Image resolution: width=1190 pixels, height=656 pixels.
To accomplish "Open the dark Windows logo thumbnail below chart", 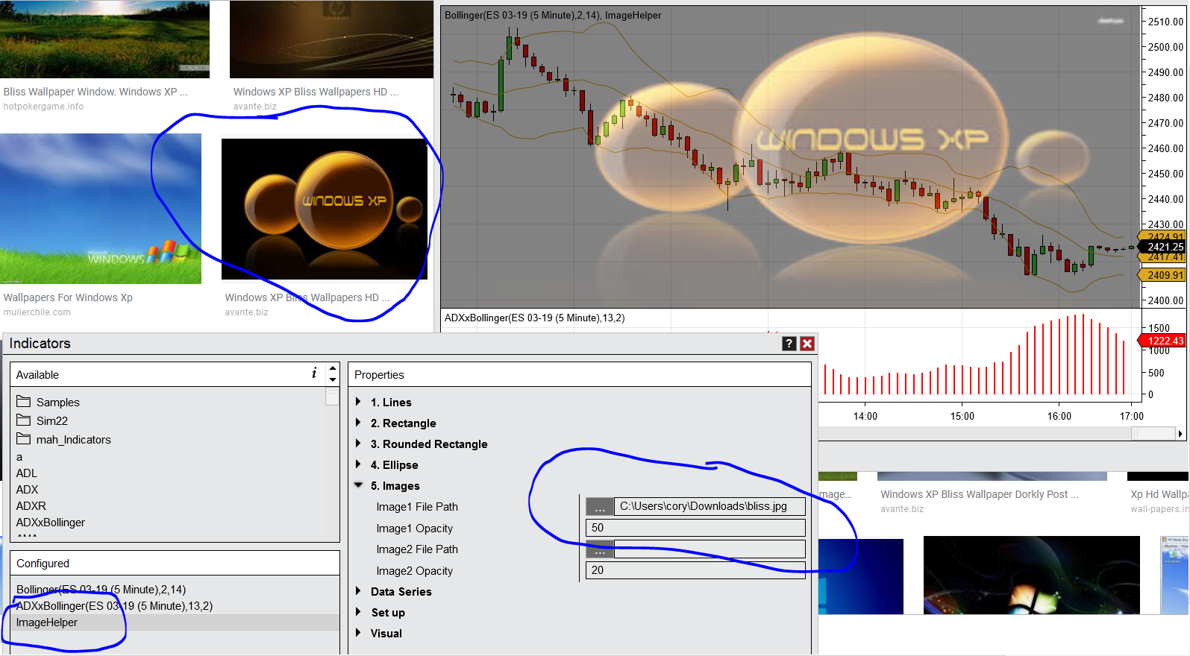I will pyautogui.click(x=1032, y=575).
